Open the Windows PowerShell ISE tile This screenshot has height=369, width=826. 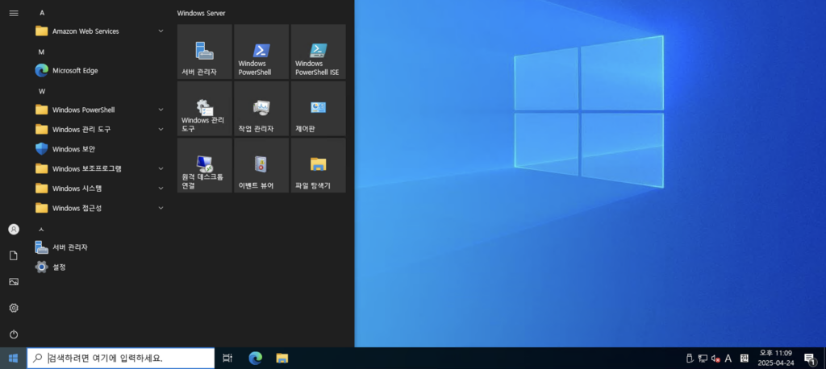click(x=318, y=52)
